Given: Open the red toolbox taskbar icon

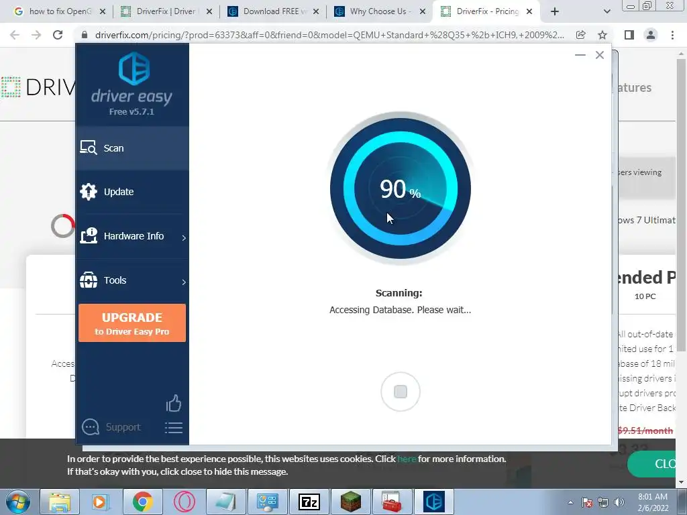Looking at the screenshot, I should click(392, 502).
